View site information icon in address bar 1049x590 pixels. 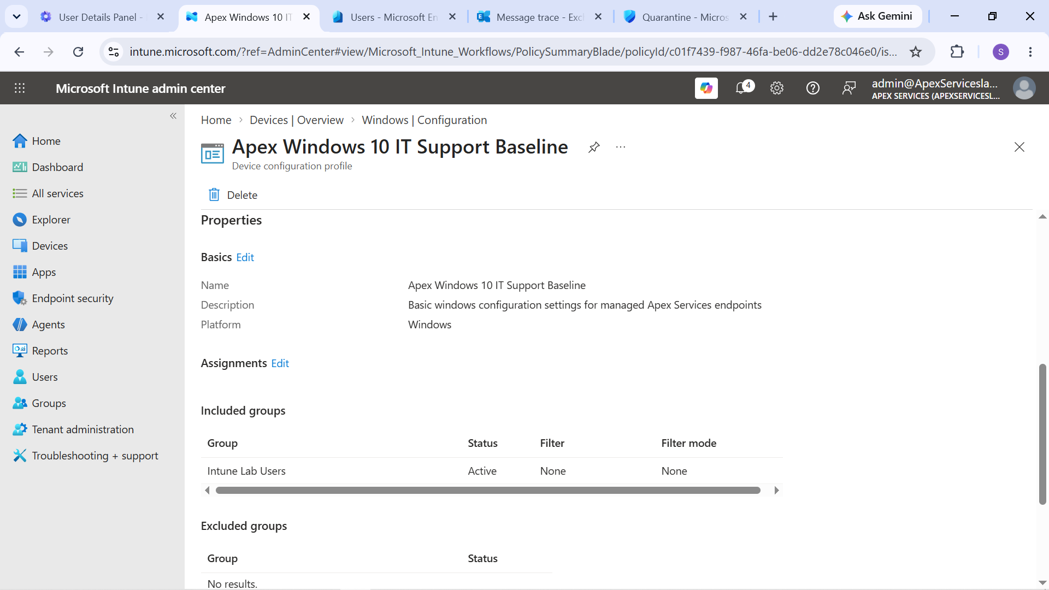[114, 52]
